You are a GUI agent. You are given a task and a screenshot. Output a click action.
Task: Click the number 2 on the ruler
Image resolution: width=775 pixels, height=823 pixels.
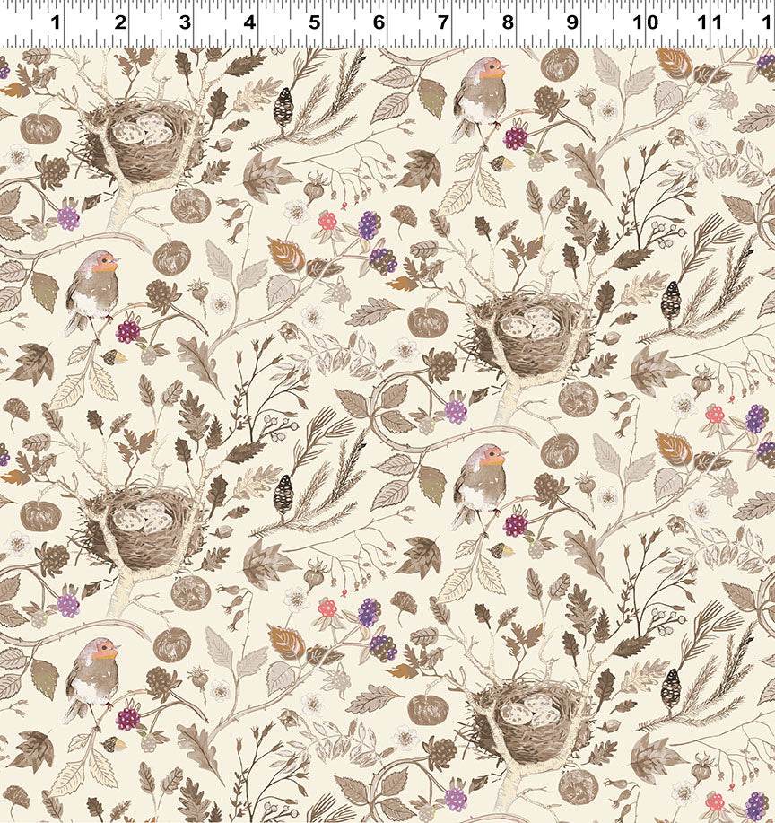click(x=120, y=22)
